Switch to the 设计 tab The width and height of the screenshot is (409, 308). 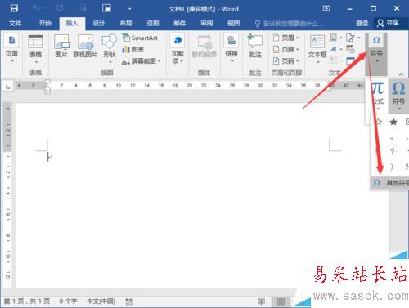click(99, 23)
